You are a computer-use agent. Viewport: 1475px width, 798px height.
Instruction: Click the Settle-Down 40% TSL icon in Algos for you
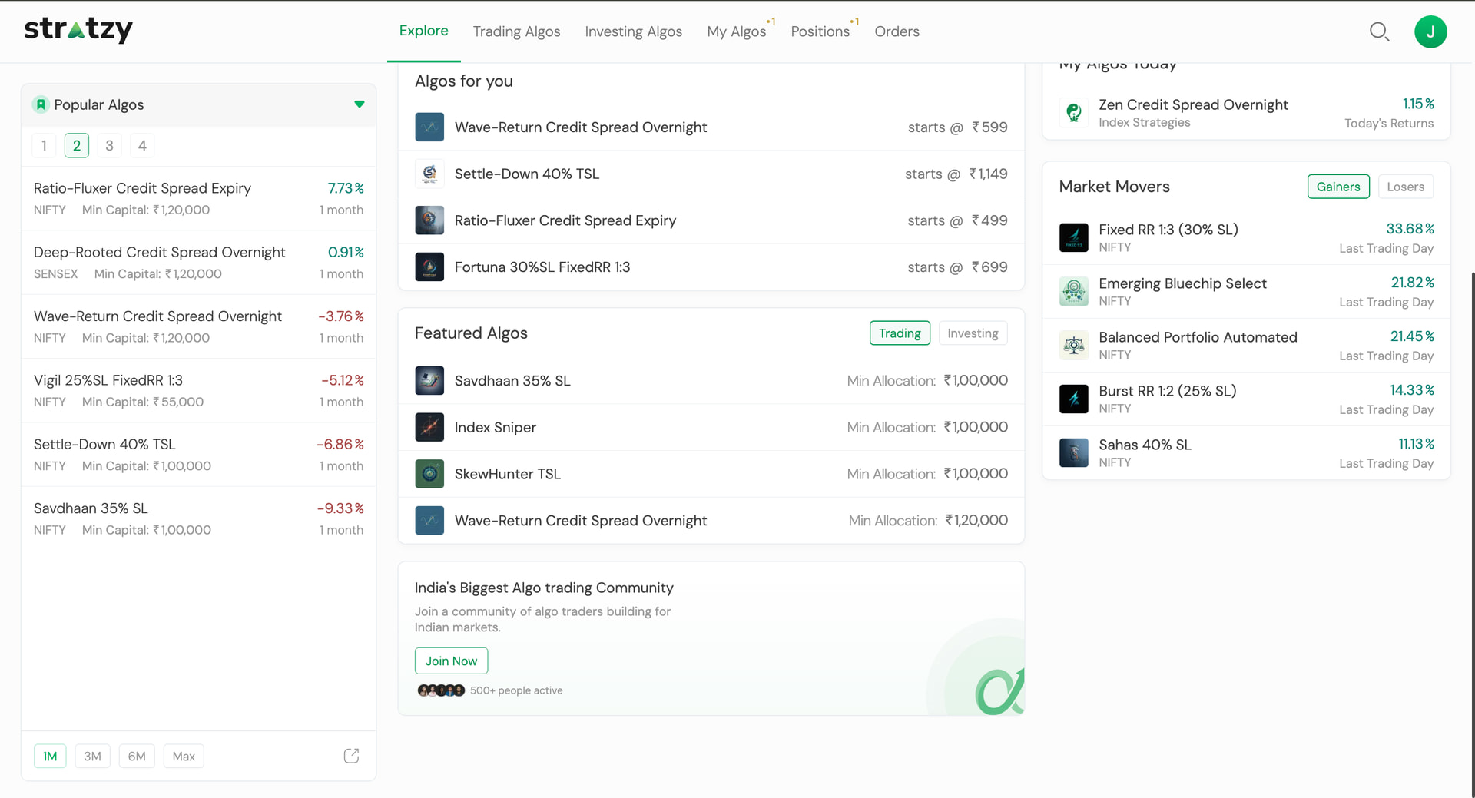click(x=429, y=174)
